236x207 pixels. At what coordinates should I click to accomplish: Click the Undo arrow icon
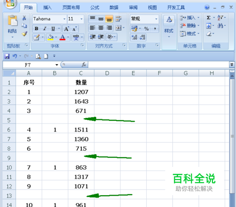click(15, 56)
